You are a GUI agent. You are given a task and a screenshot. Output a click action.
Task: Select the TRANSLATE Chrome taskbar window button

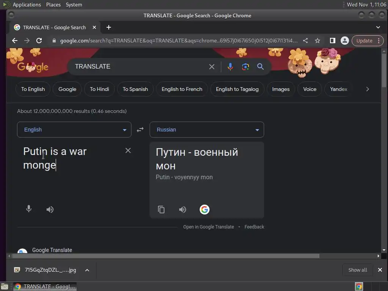click(45, 286)
